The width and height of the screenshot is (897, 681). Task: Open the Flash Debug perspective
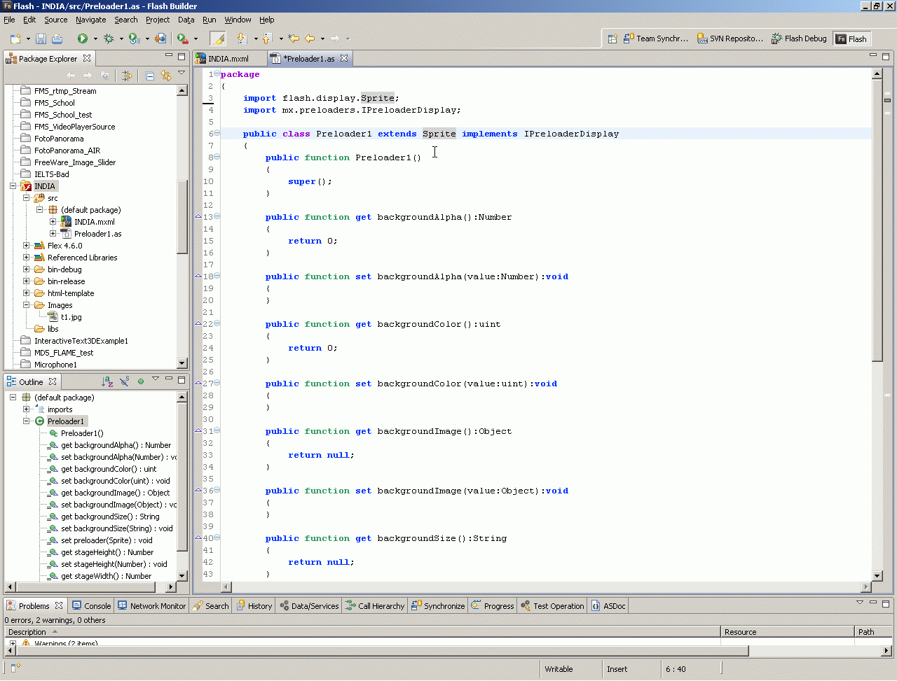pos(799,39)
